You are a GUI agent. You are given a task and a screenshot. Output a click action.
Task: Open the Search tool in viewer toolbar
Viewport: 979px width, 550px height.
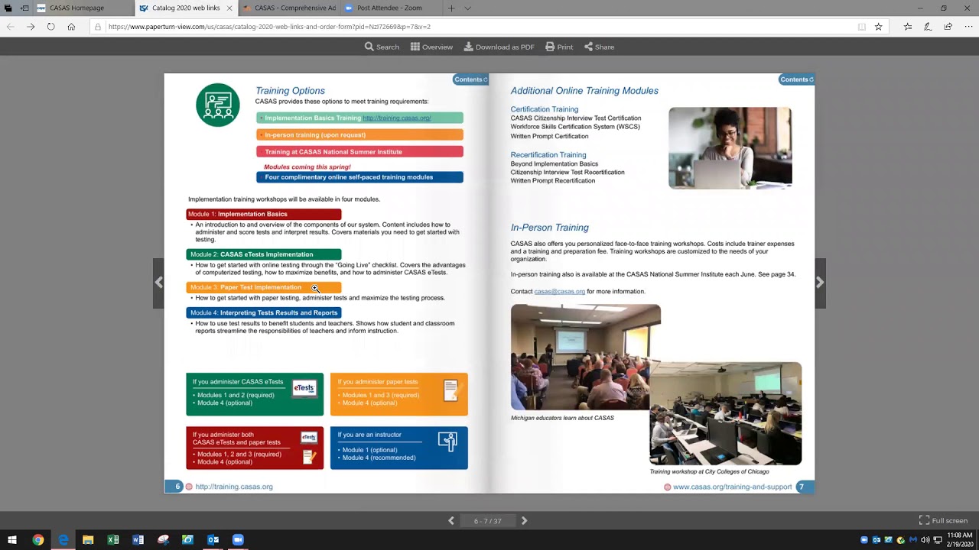pyautogui.click(x=382, y=47)
